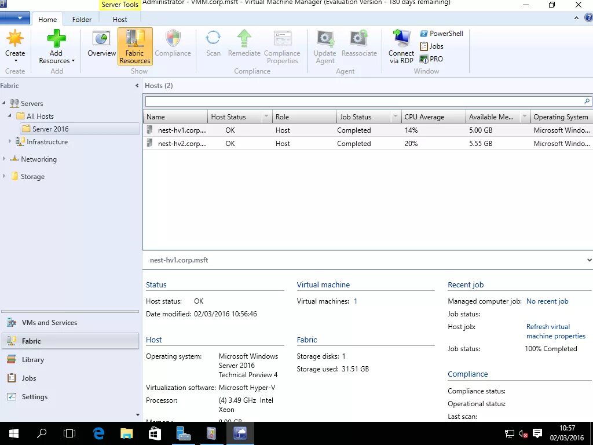Screen dimensions: 593x445
Task: Open the blue application menu dropdown
Action: click(15, 18)
